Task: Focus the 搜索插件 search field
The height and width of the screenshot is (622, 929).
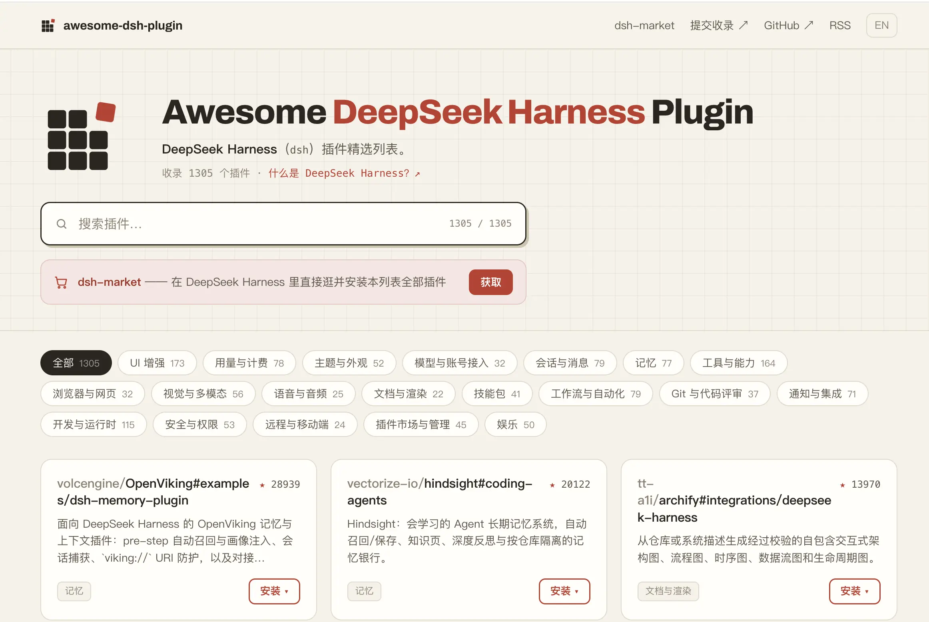Action: [x=283, y=224]
